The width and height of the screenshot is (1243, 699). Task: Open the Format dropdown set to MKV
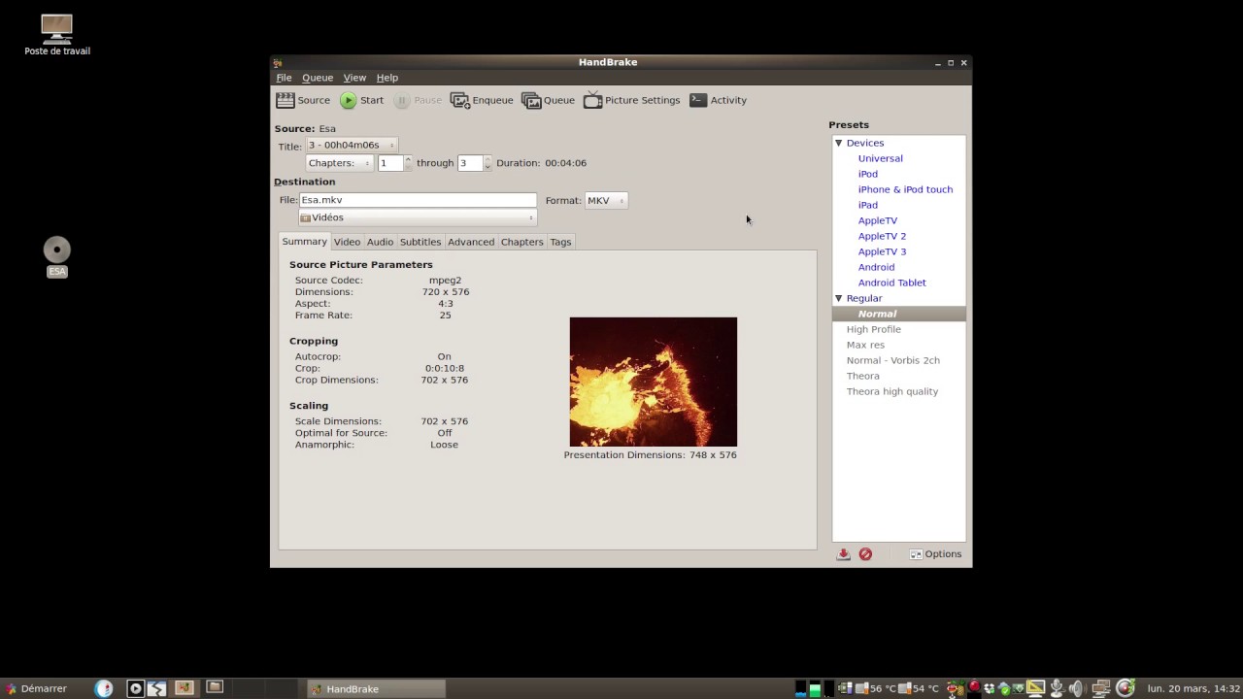tap(606, 200)
